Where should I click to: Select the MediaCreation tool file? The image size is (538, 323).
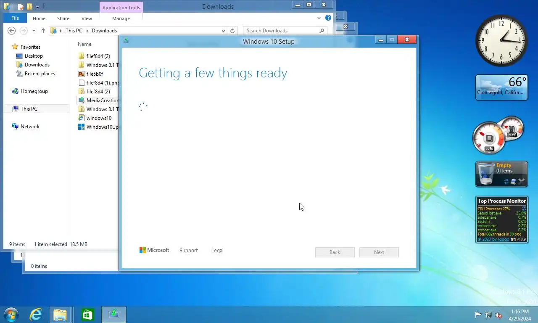(98, 101)
